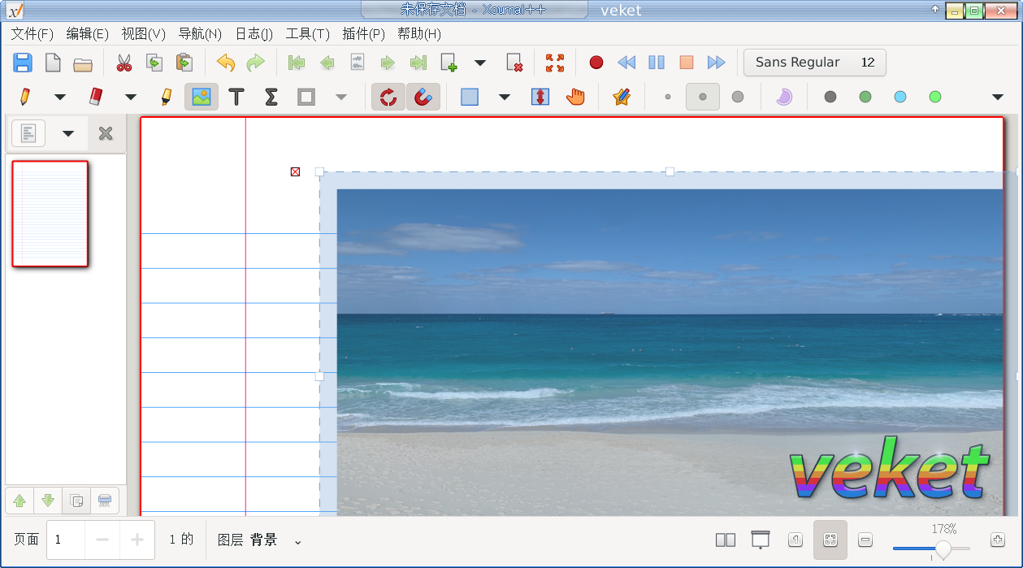Screen dimensions: 1023x568
Task: Insert new page after current
Action: click(449, 63)
